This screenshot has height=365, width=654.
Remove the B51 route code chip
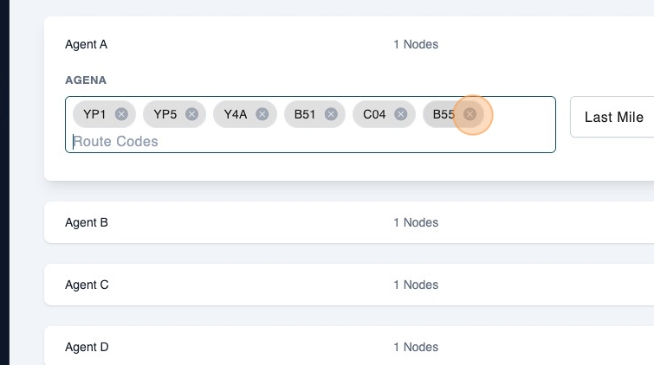click(x=331, y=114)
